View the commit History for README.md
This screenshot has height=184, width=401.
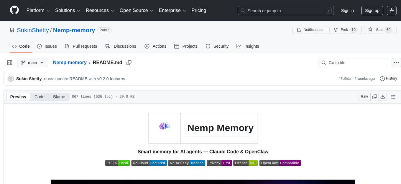(x=388, y=78)
